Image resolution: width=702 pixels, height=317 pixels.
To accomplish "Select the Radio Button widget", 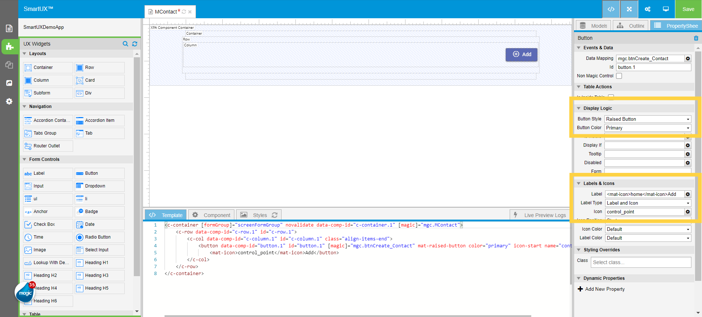I will point(99,237).
